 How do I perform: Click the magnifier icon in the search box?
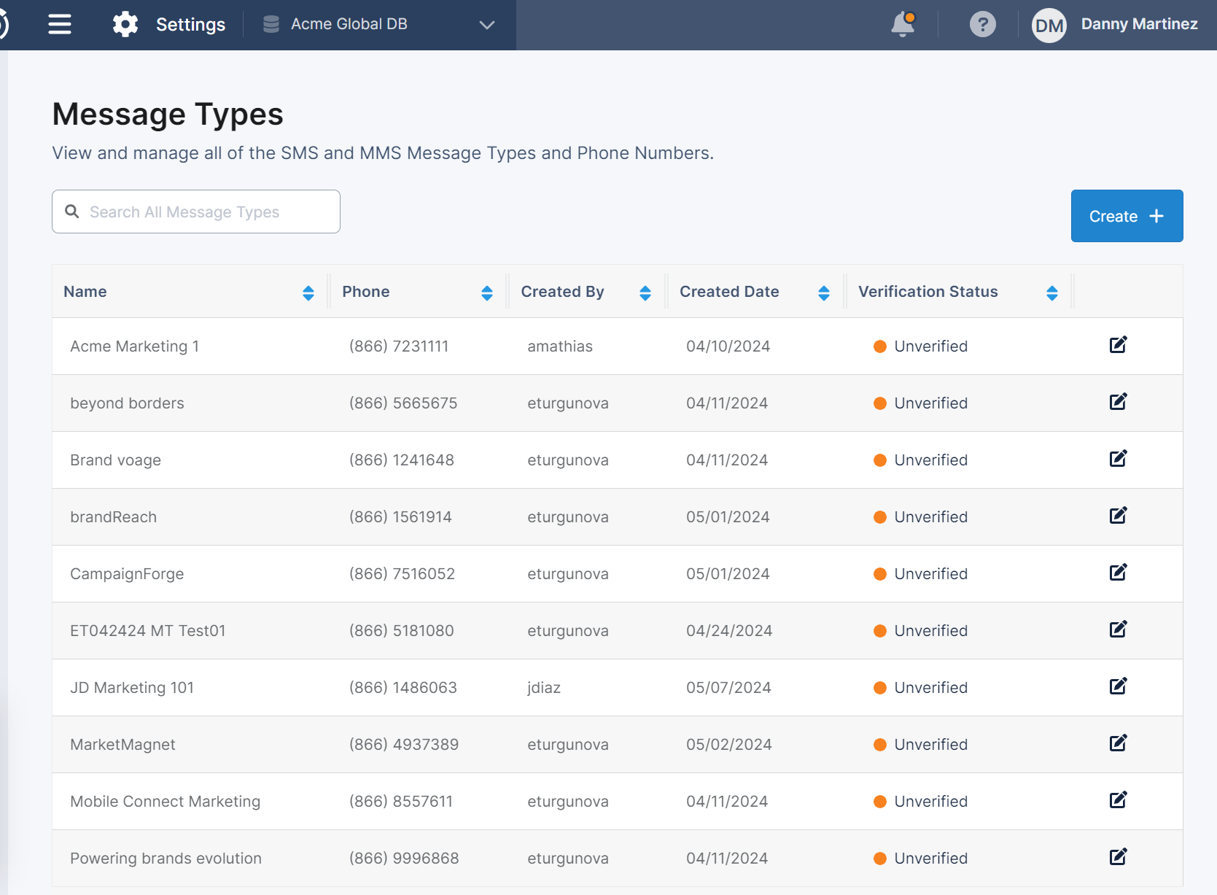point(72,212)
